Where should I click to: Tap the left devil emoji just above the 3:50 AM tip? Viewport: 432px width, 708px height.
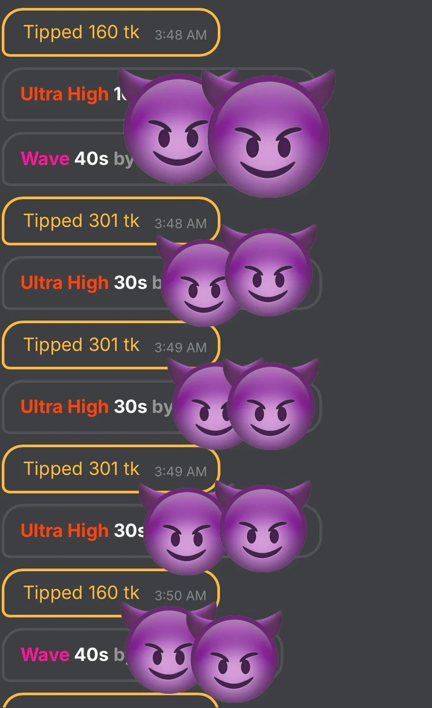coord(184,530)
